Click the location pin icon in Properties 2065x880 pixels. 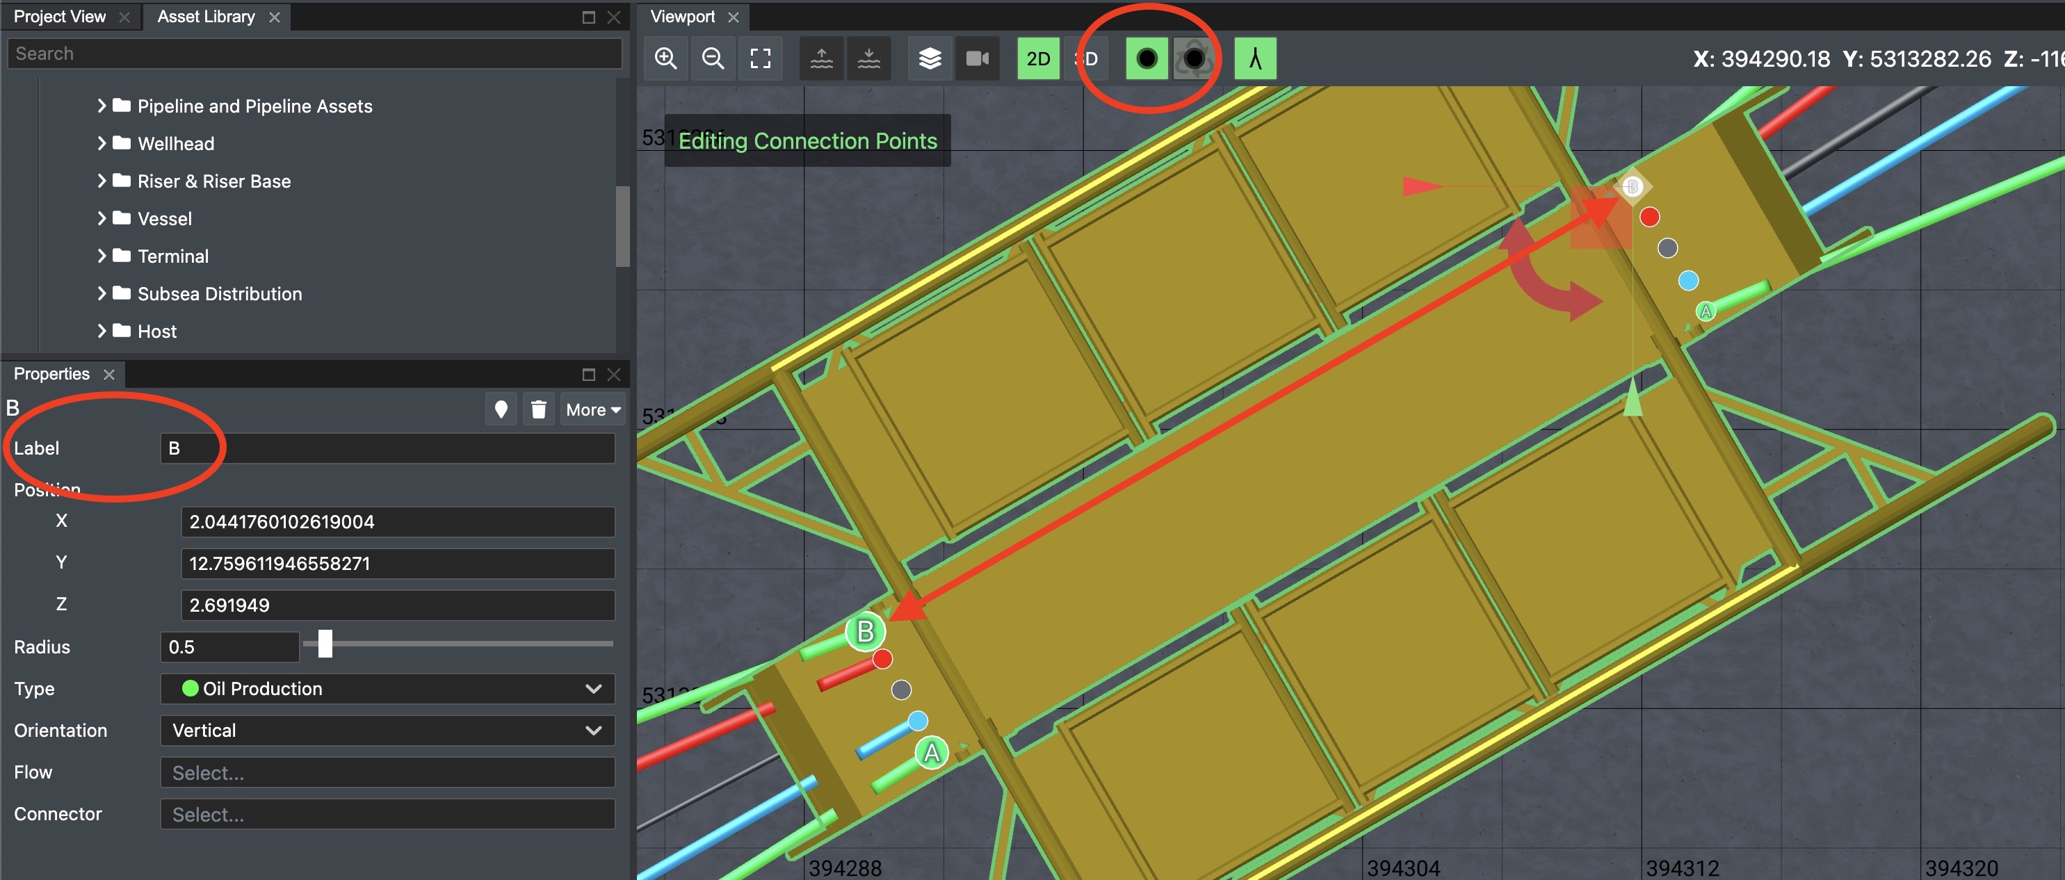tap(501, 409)
